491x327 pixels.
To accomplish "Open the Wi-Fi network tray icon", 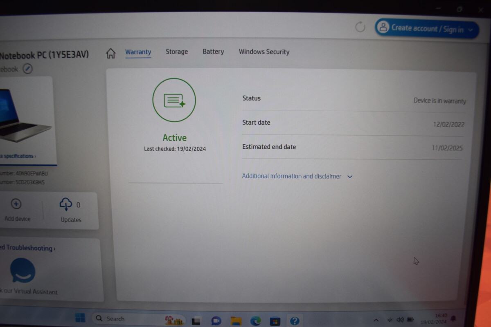I will [x=390, y=320].
